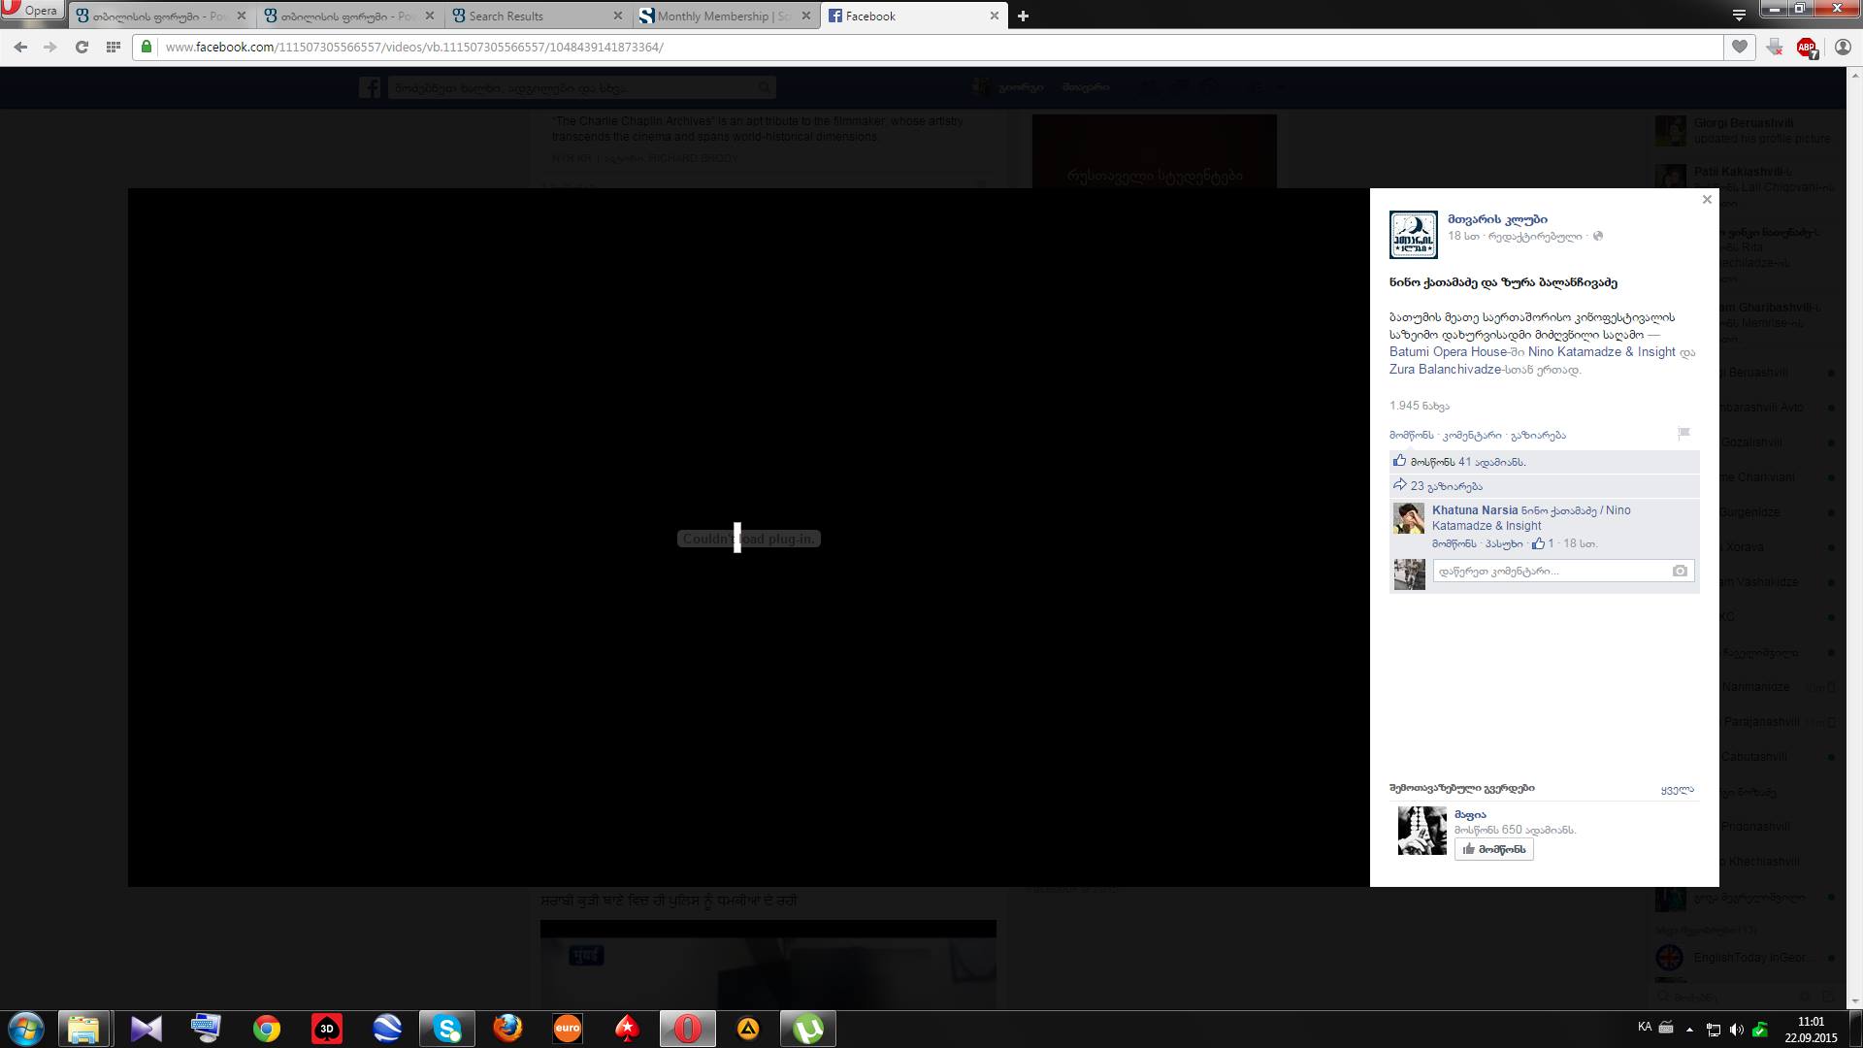Click the Adblock Plus extension icon
Viewport: 1863px width, 1048px height.
(1806, 47)
